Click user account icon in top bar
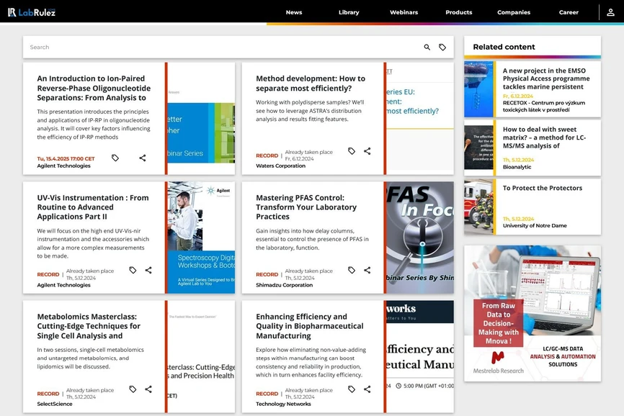 click(611, 12)
